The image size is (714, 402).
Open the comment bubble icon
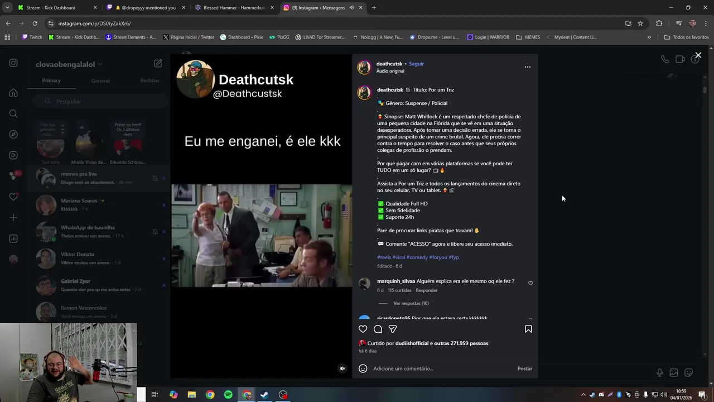[378, 329]
